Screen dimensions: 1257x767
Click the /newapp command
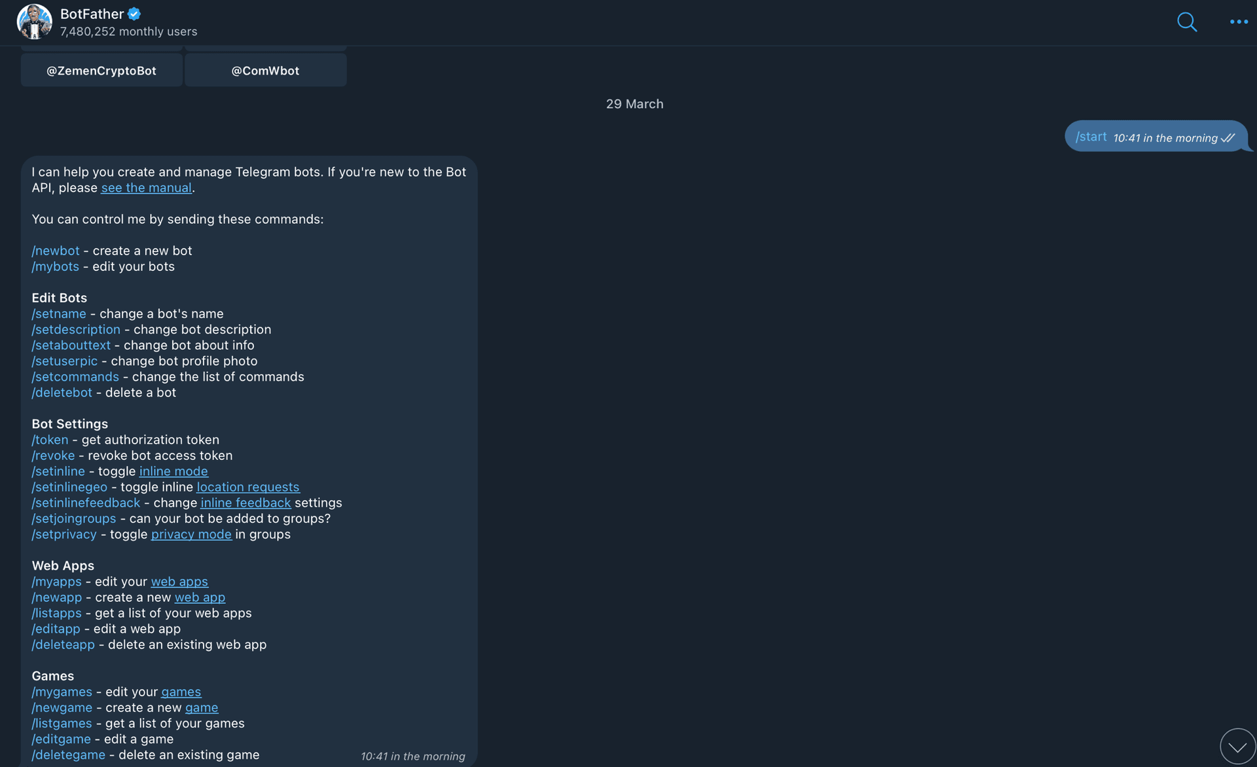tap(57, 597)
